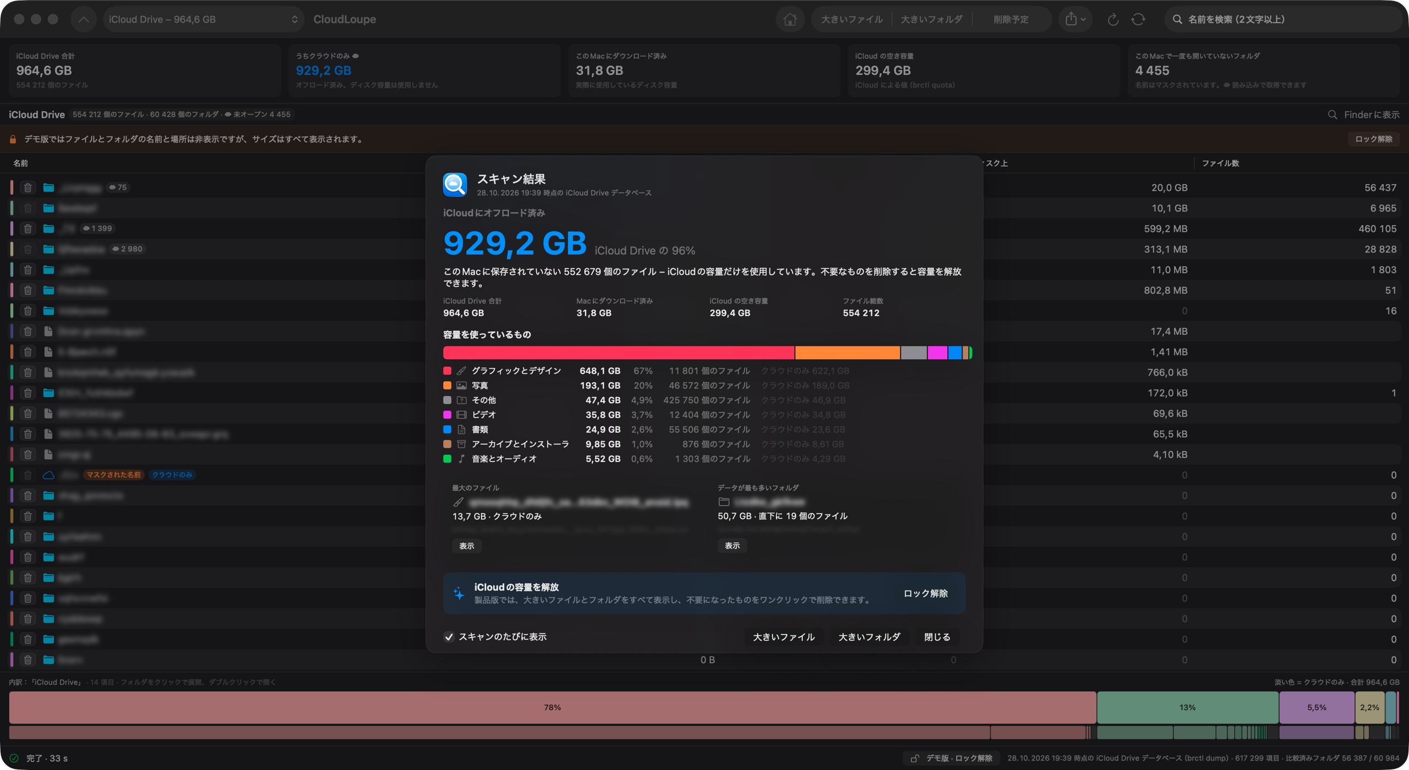Click the circular rescan arrows icon

1138,19
